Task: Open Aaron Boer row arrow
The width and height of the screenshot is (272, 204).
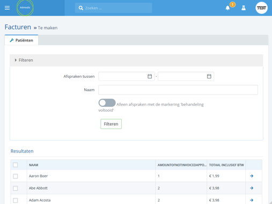Action: (x=252, y=176)
